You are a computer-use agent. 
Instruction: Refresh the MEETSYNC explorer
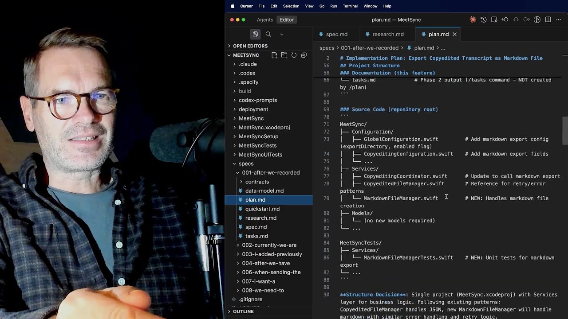pos(294,55)
